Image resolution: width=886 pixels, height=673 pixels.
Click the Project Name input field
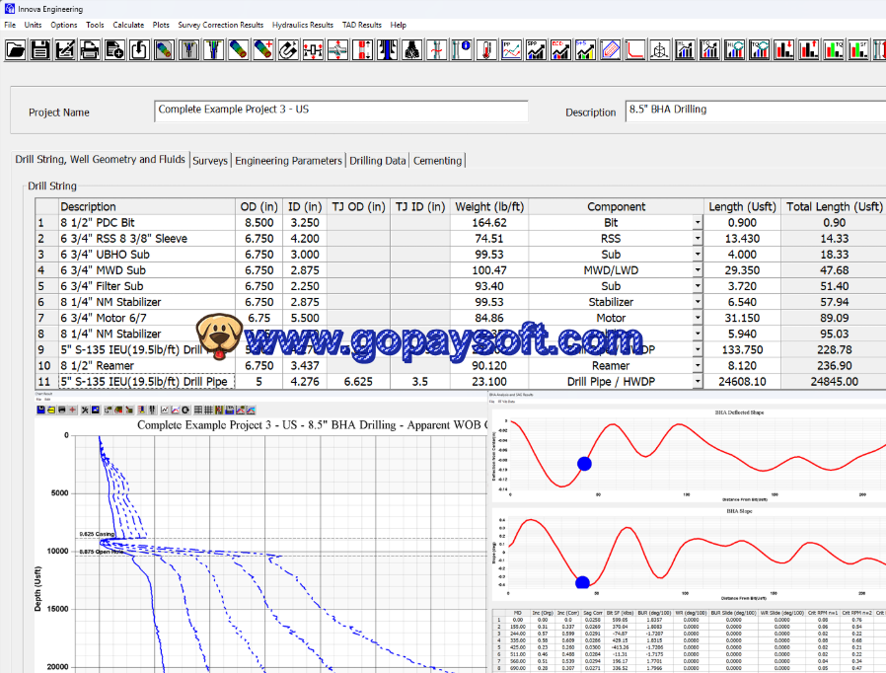coord(341,111)
